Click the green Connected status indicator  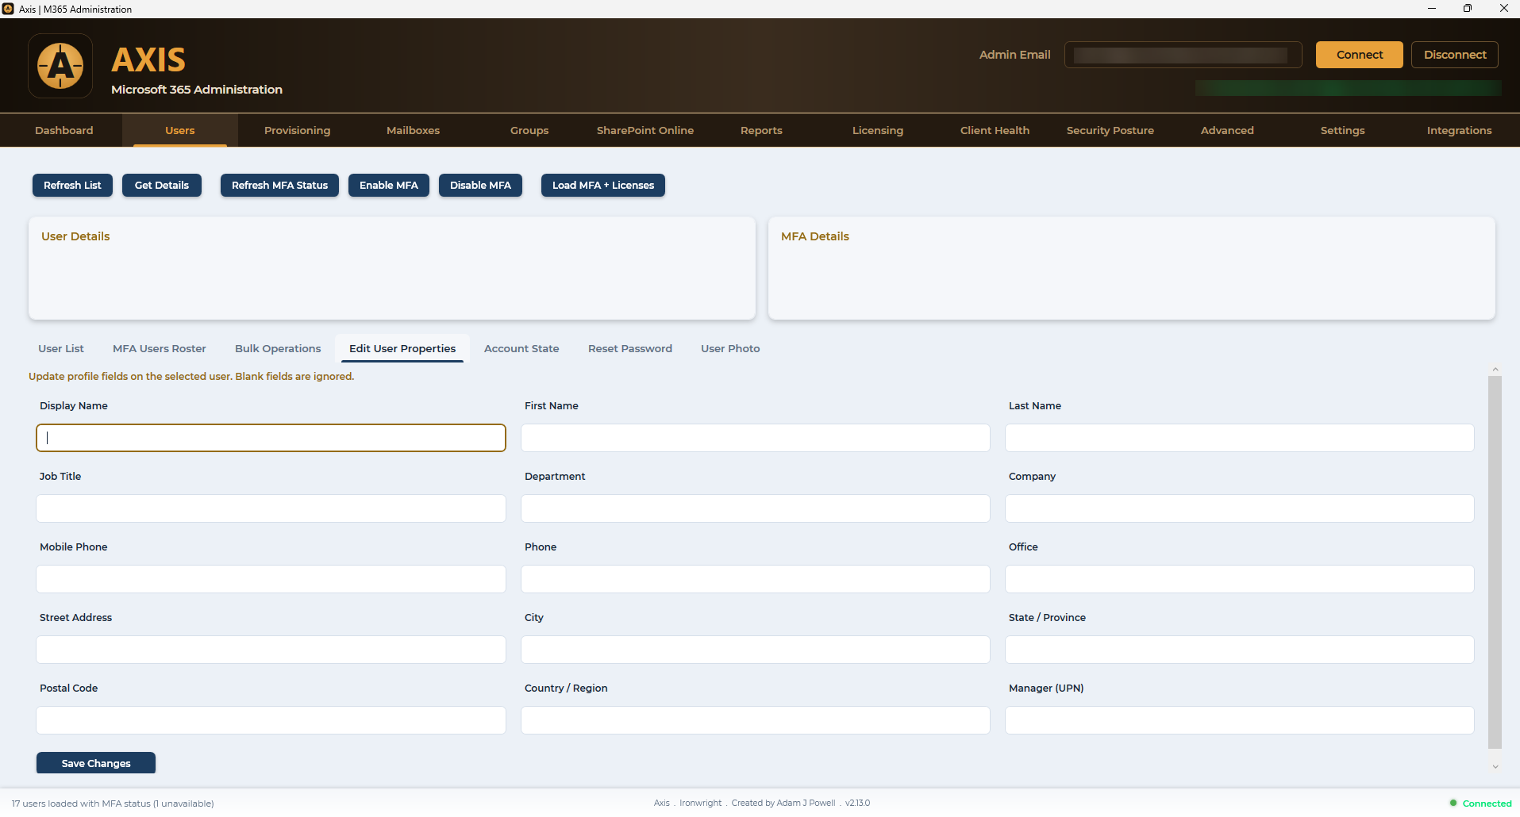[x=1481, y=804]
